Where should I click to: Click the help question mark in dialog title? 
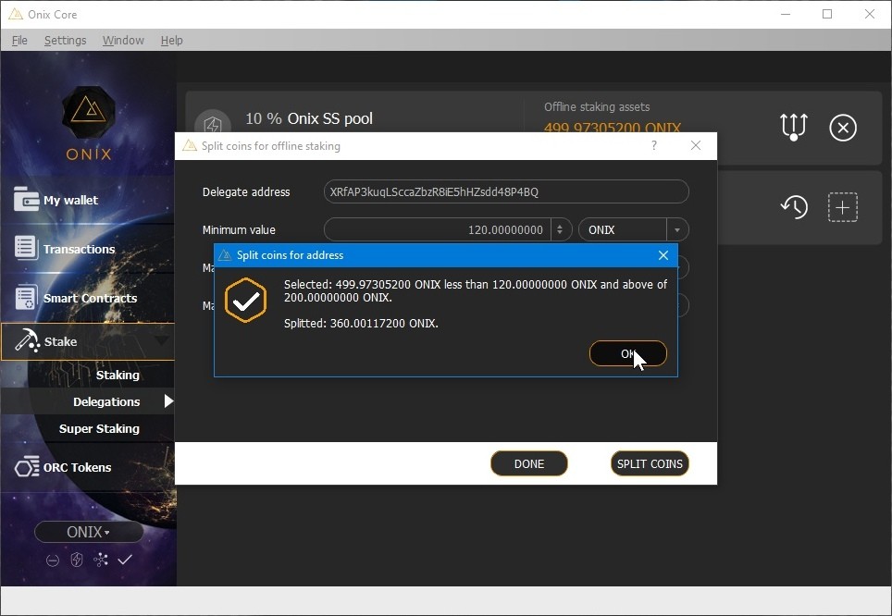point(654,145)
